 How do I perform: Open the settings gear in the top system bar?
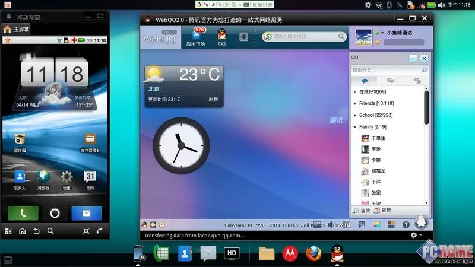[368, 5]
